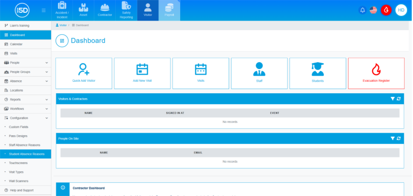
Task: Refresh the People On Site panel
Action: pos(399,138)
